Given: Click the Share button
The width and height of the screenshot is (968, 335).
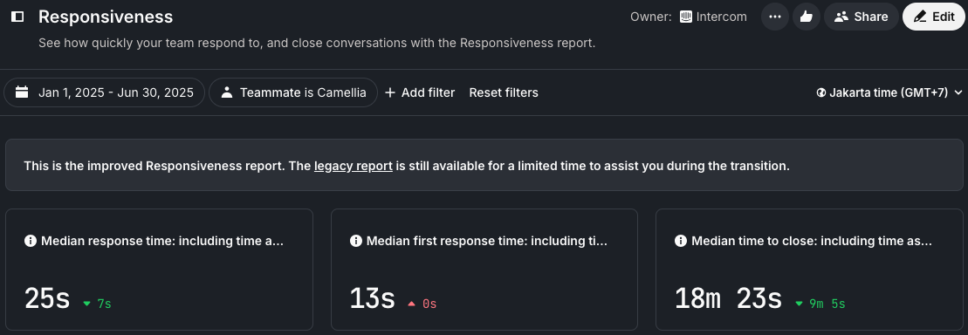Looking at the screenshot, I should (x=862, y=17).
